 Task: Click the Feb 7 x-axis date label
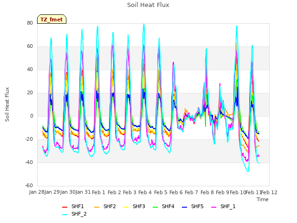[x=191, y=192]
